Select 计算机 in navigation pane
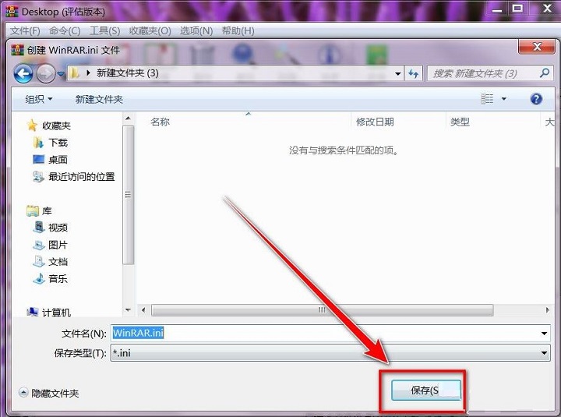This screenshot has width=561, height=417. (x=56, y=313)
